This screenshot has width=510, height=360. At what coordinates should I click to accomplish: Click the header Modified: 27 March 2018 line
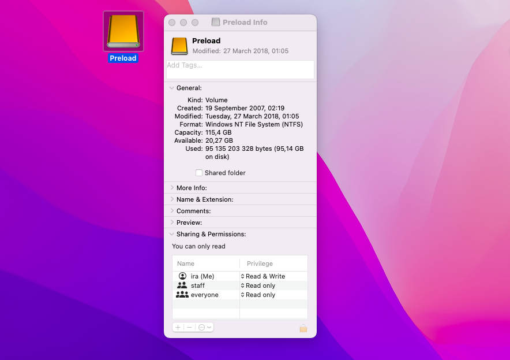(241, 51)
